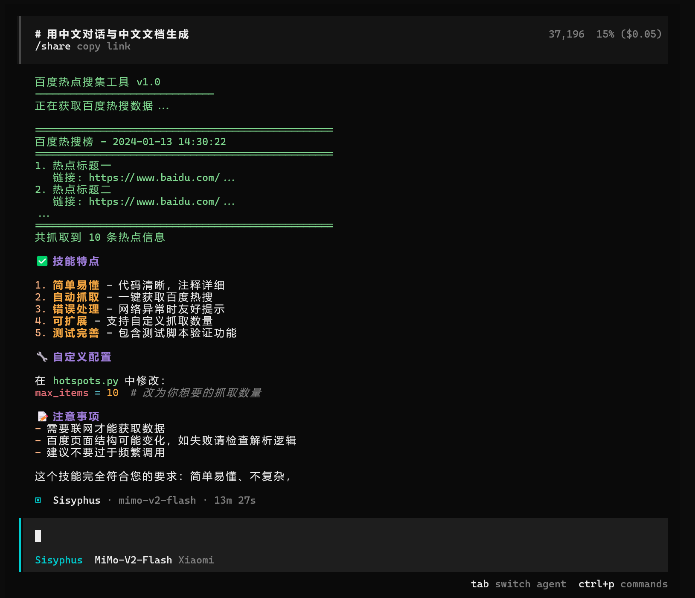Click the 37,196 token count
The height and width of the screenshot is (598, 695).
[566, 34]
